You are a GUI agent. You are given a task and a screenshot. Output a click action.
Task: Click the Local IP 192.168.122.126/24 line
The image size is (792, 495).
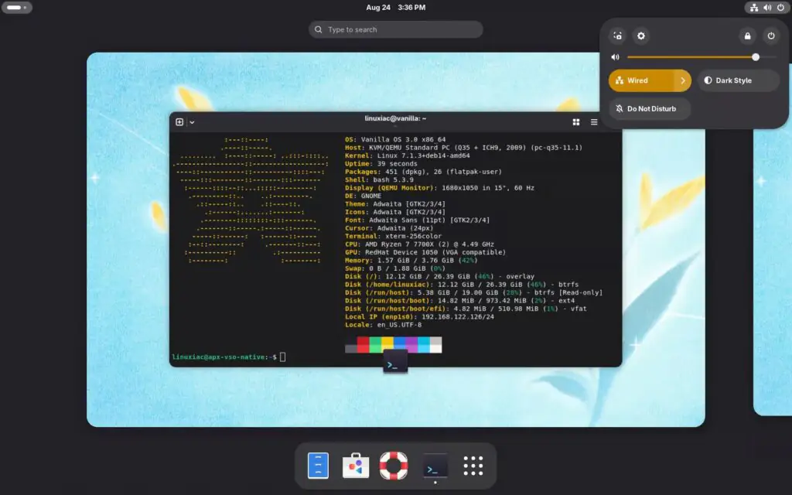click(420, 317)
